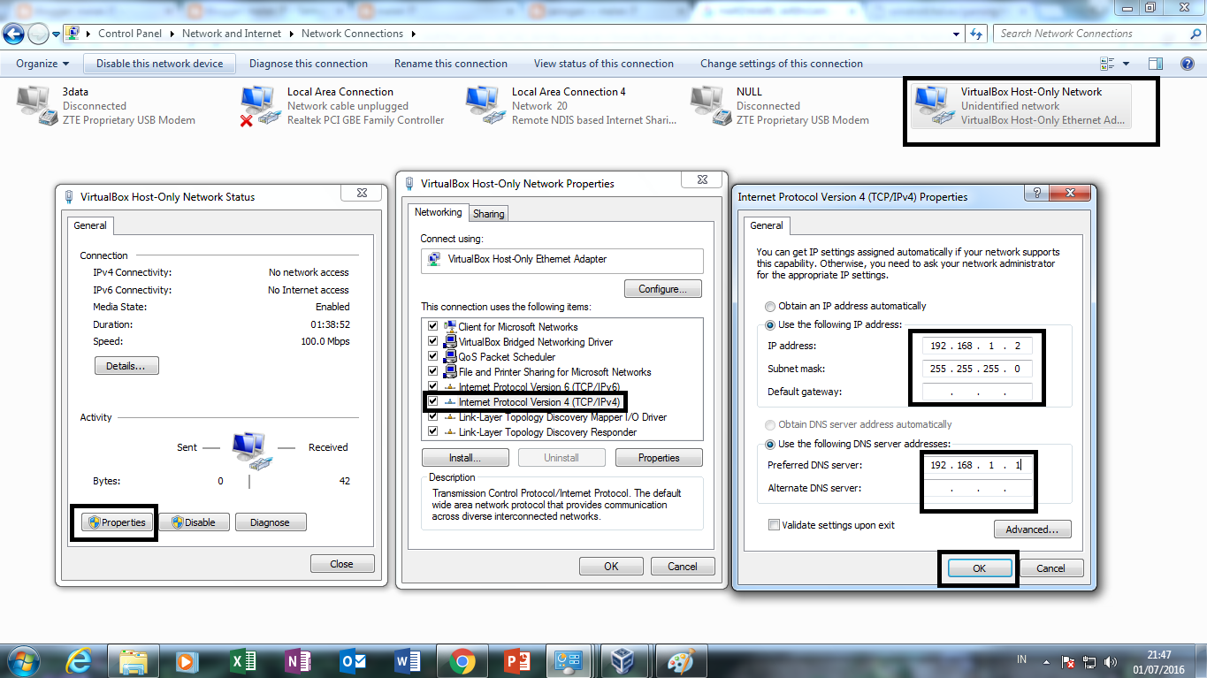Click OK in IPv4 Properties dialog

coord(979,568)
